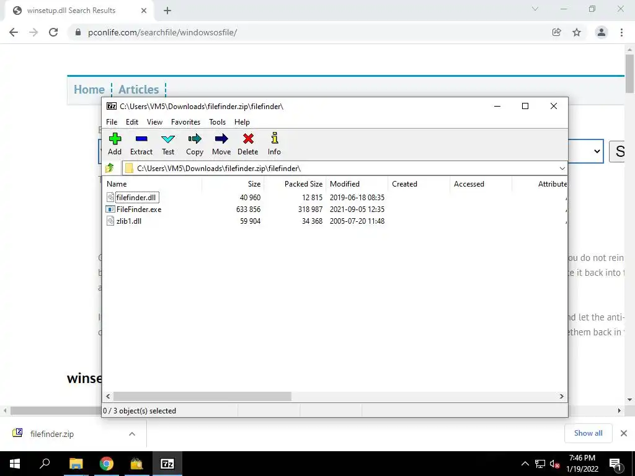Viewport: 635px width, 476px height.
Task: Sort by the Created column header
Action: [419, 183]
